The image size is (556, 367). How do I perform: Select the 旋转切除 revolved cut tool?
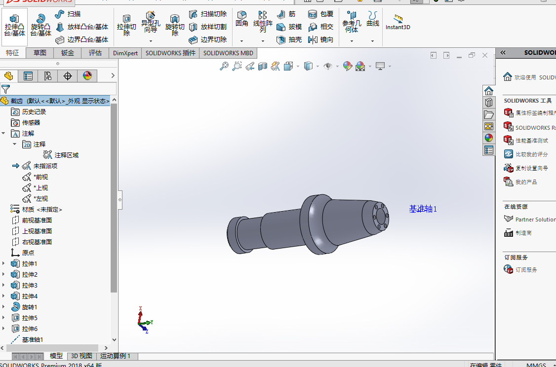[x=175, y=26]
